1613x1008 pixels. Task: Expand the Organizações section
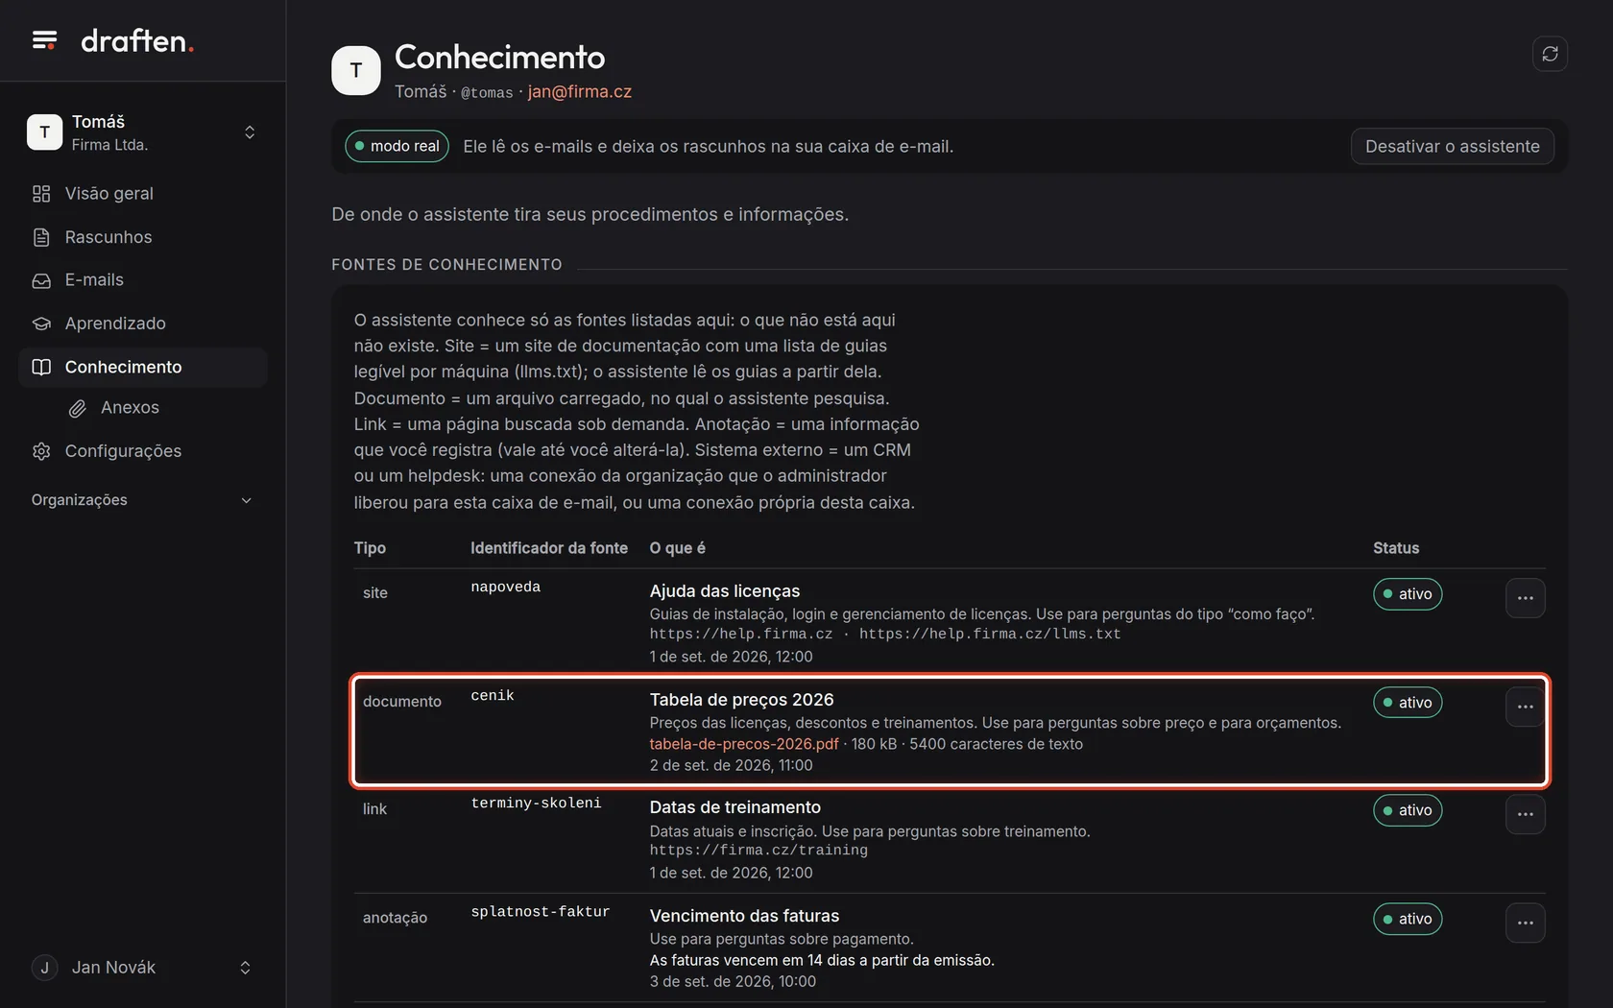[142, 500]
